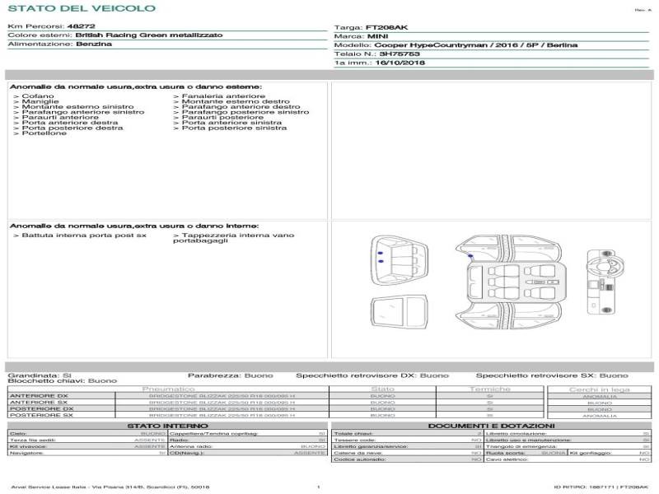Click 'Tappezzeria interna vano portabagagli' entry

234,238
